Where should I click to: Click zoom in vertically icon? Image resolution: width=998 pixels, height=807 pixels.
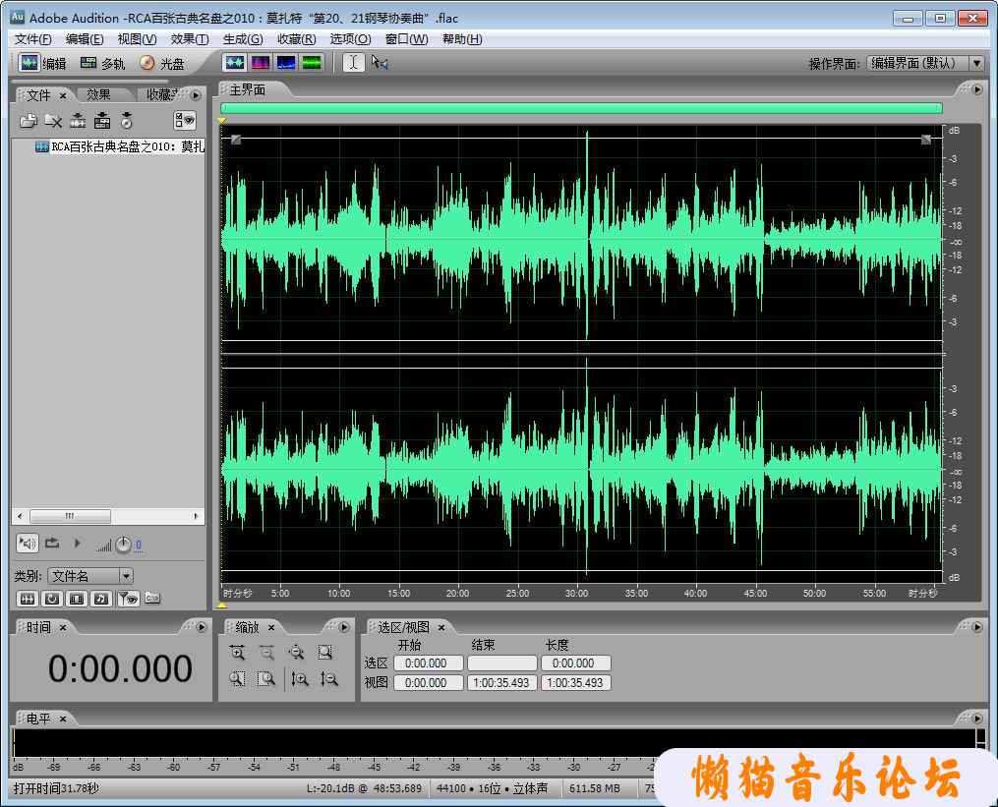coord(300,679)
